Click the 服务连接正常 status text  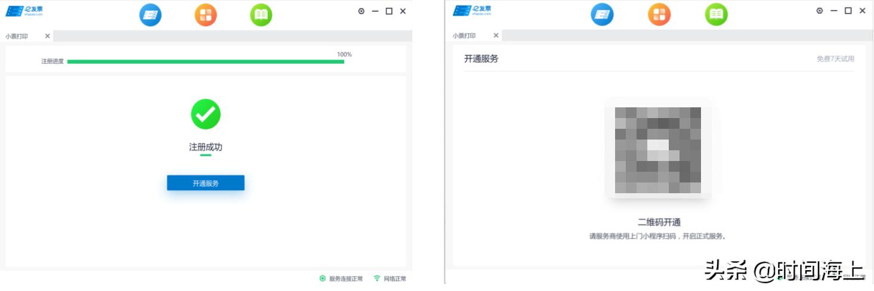[346, 278]
